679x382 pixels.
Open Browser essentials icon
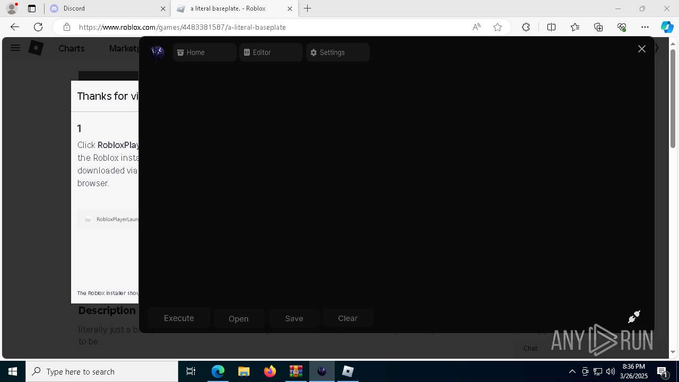pyautogui.click(x=622, y=27)
